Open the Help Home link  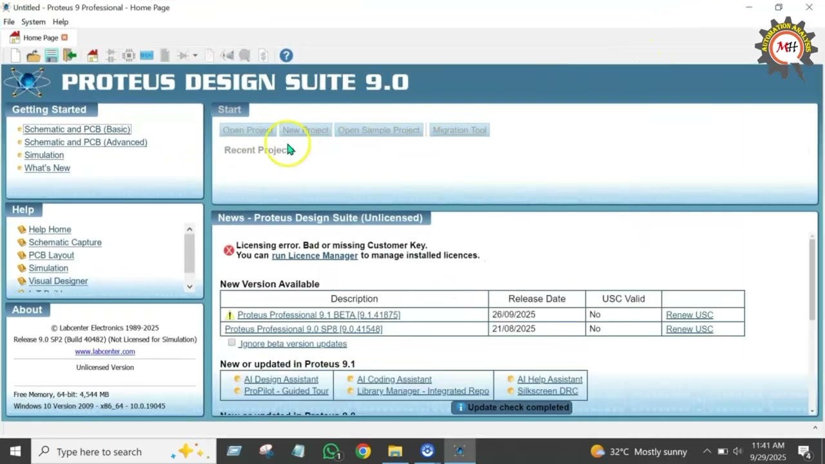click(x=50, y=229)
